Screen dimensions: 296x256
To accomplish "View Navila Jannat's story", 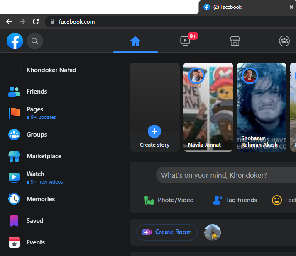I will 208,107.
